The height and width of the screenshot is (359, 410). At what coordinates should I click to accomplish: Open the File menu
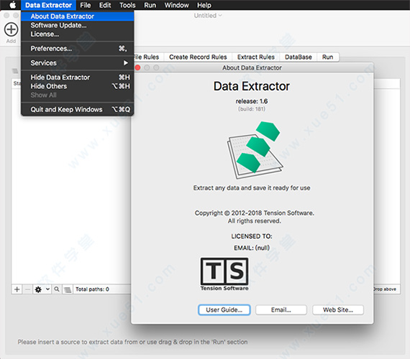click(86, 5)
